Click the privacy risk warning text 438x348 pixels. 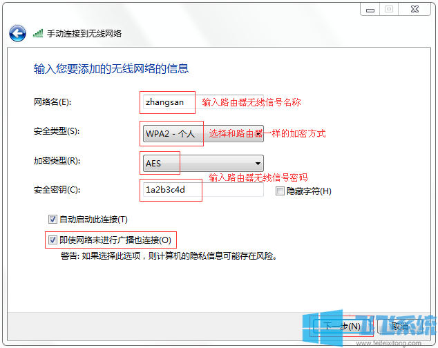pyautogui.click(x=169, y=256)
